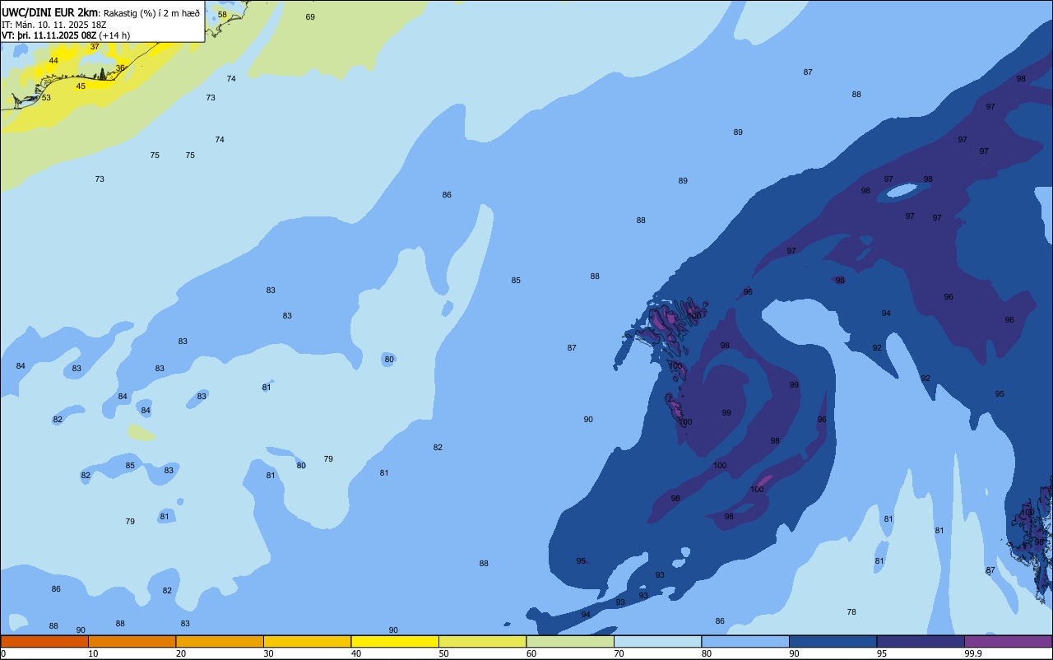1053x660 pixels.
Task: Click the humidity value "53" on the map
Action: (46, 98)
